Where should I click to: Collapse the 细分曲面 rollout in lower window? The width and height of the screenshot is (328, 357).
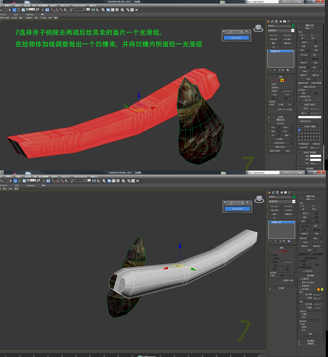coord(311,275)
